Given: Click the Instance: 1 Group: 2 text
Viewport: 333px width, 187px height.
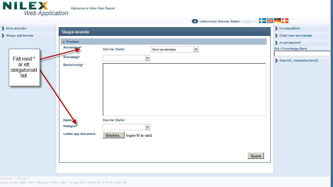Looking at the screenshot, I should pyautogui.click(x=15, y=179).
